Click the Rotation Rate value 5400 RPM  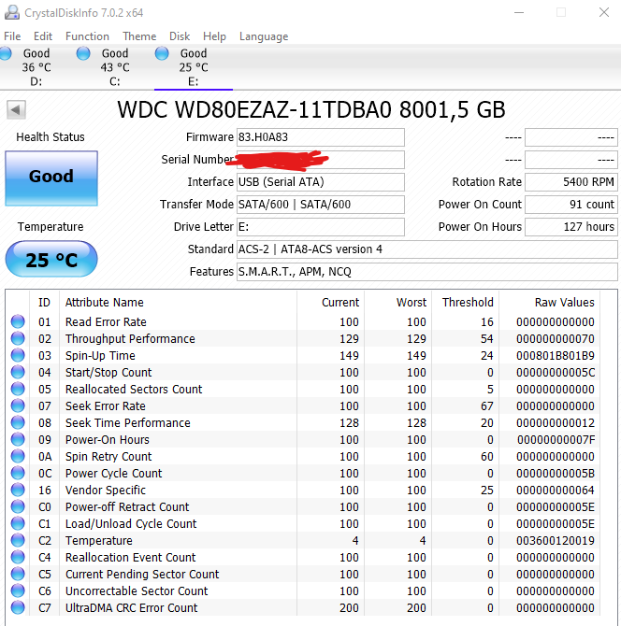click(x=571, y=181)
